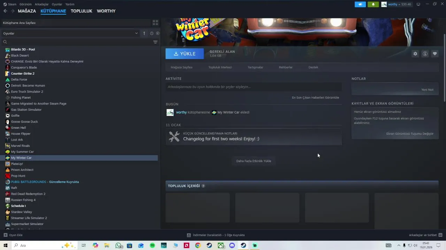Switch to the MAĞAZA tab
Image resolution: width=446 pixels, height=250 pixels.
[27, 11]
